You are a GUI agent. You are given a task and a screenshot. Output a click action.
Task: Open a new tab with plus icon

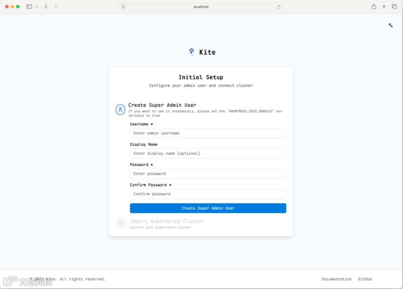point(384,6)
